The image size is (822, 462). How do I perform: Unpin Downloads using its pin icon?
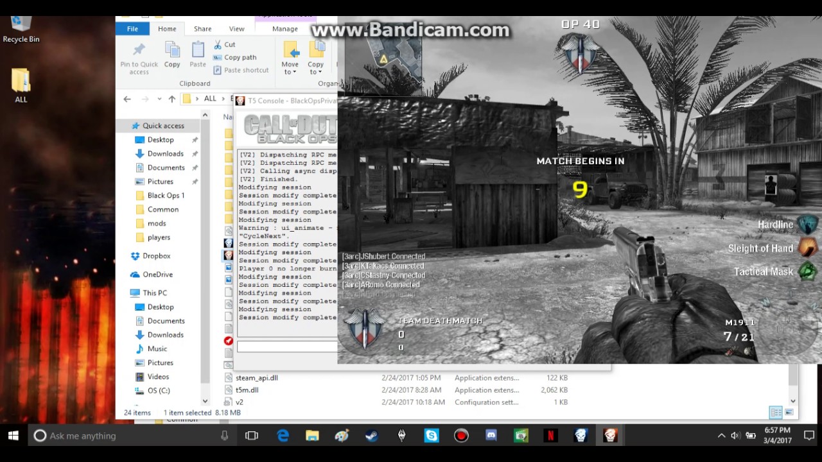click(195, 154)
